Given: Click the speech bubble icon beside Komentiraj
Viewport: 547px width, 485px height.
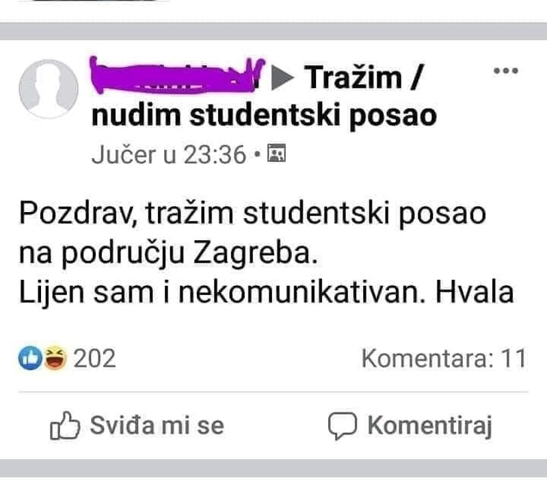Looking at the screenshot, I should tap(343, 425).
